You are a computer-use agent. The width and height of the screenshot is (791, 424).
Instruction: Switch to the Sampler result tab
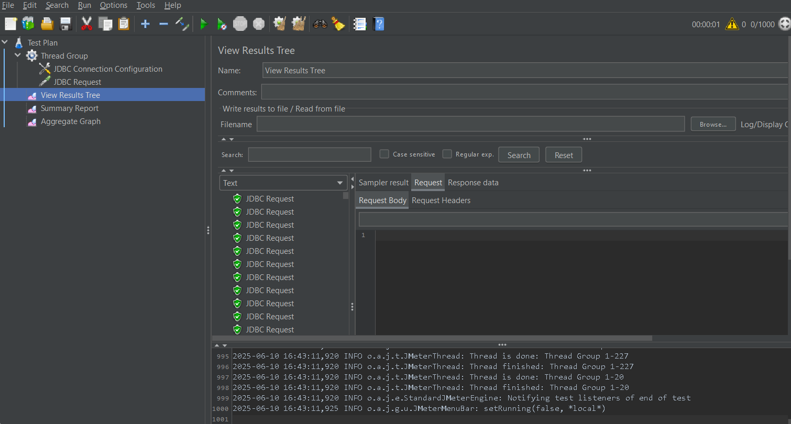383,183
